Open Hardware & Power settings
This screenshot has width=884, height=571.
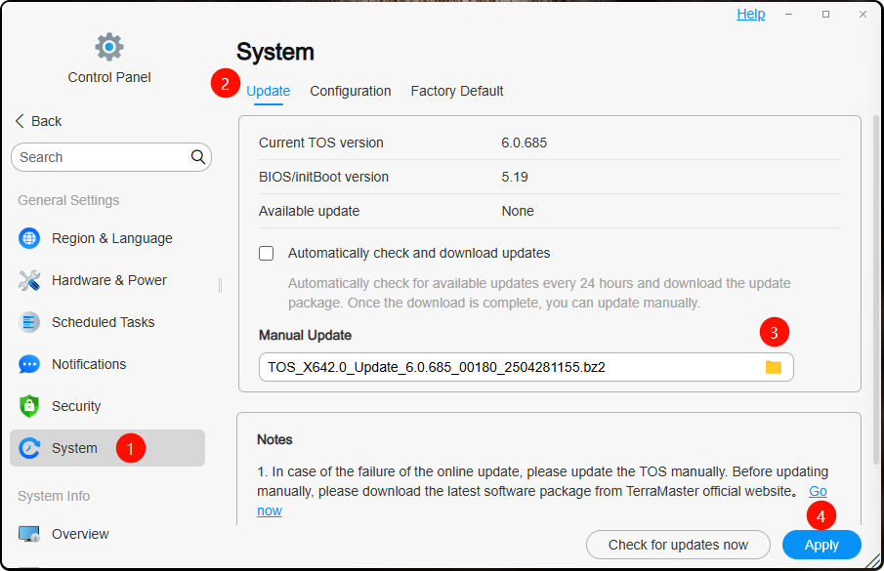pos(107,280)
